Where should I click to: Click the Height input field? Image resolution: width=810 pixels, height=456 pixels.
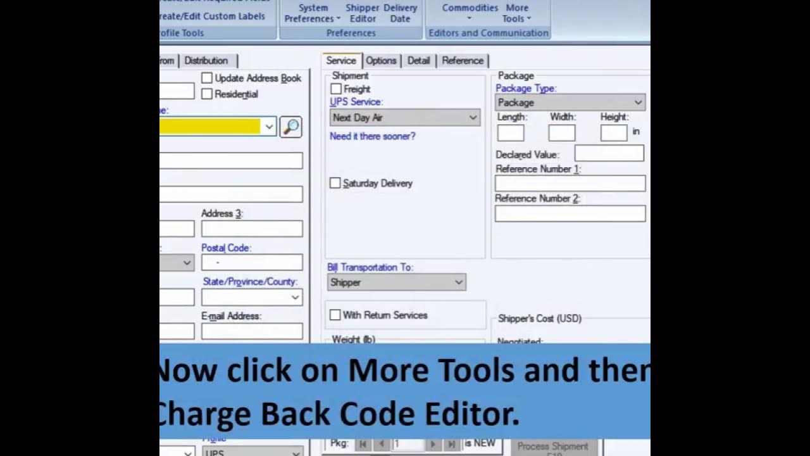click(x=614, y=132)
